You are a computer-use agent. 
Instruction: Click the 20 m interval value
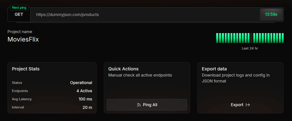pyautogui.click(x=87, y=107)
